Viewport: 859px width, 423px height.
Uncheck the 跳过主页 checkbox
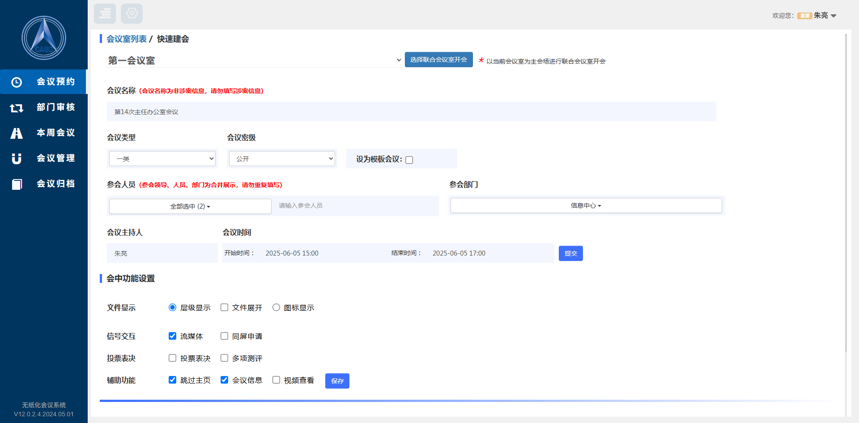(x=172, y=380)
